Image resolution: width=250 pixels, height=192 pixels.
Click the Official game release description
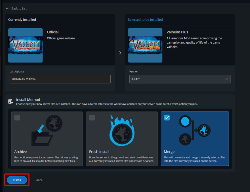click(x=61, y=38)
